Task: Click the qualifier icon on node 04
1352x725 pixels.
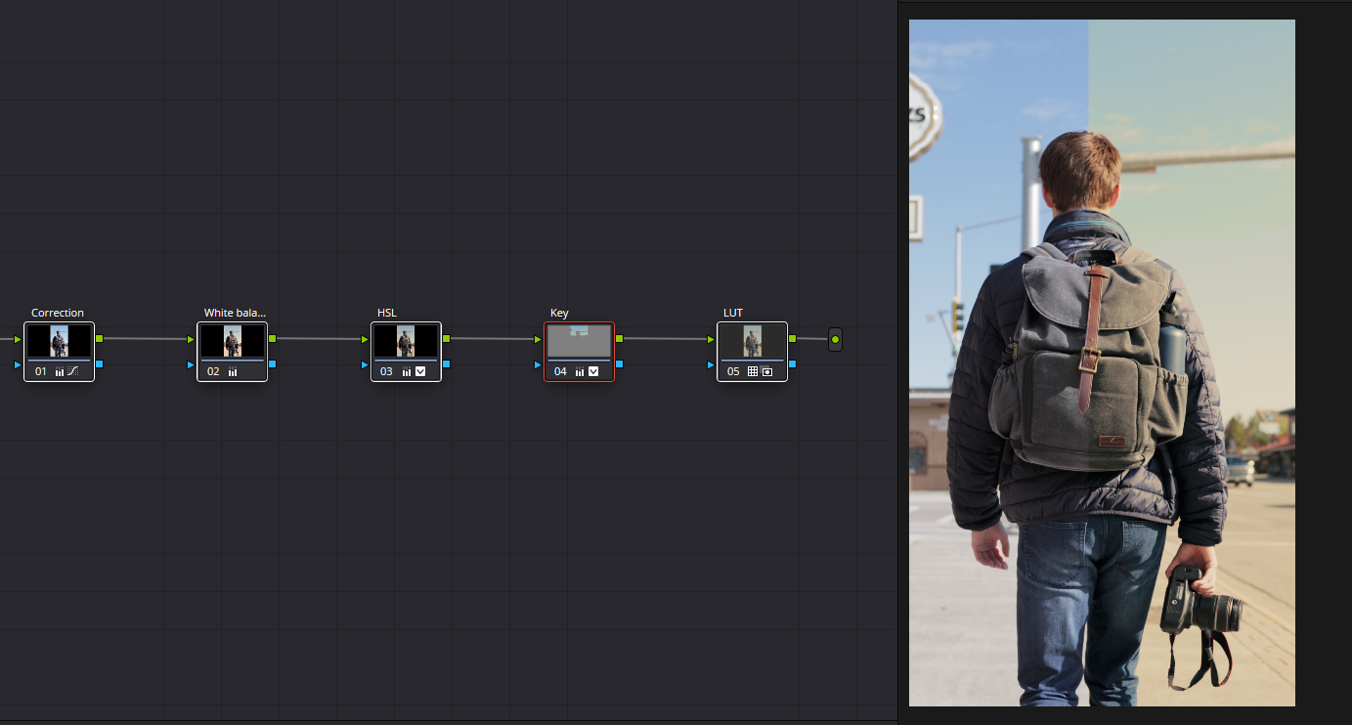Action: coord(593,371)
